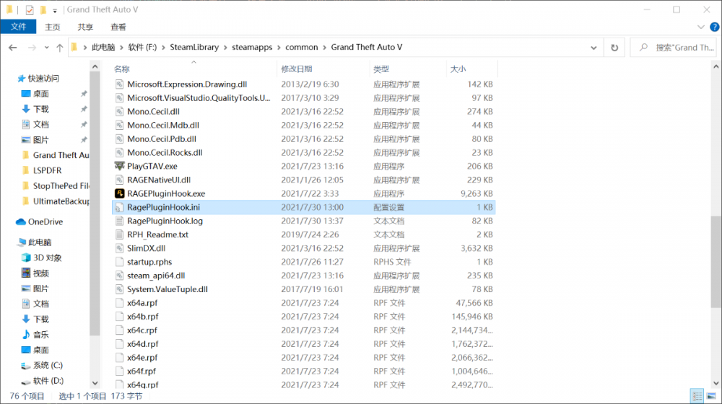Click the OneDrive cloud icon in sidebar
This screenshot has width=722, height=404.
[x=21, y=221]
